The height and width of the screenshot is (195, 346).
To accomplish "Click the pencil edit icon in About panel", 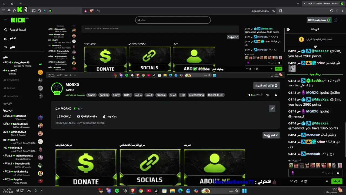I will pyautogui.click(x=272, y=109).
